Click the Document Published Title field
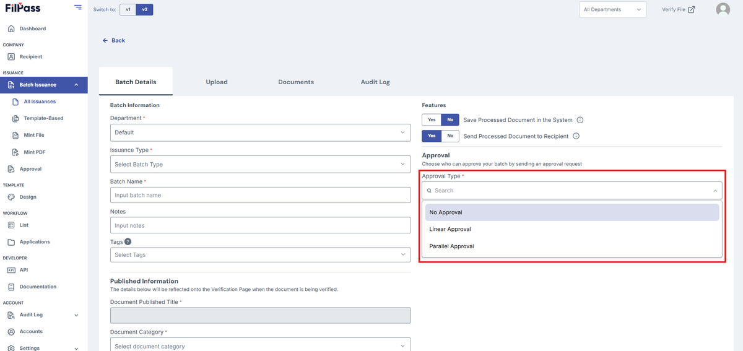 click(260, 316)
